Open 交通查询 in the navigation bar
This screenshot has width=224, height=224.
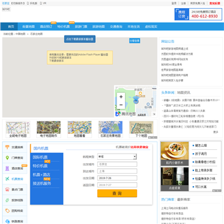tap(116, 27)
